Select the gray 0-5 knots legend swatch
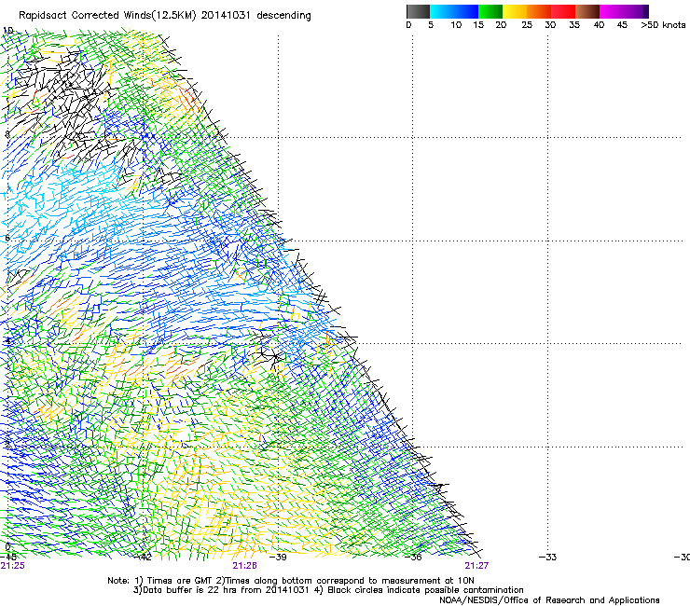 coord(418,11)
